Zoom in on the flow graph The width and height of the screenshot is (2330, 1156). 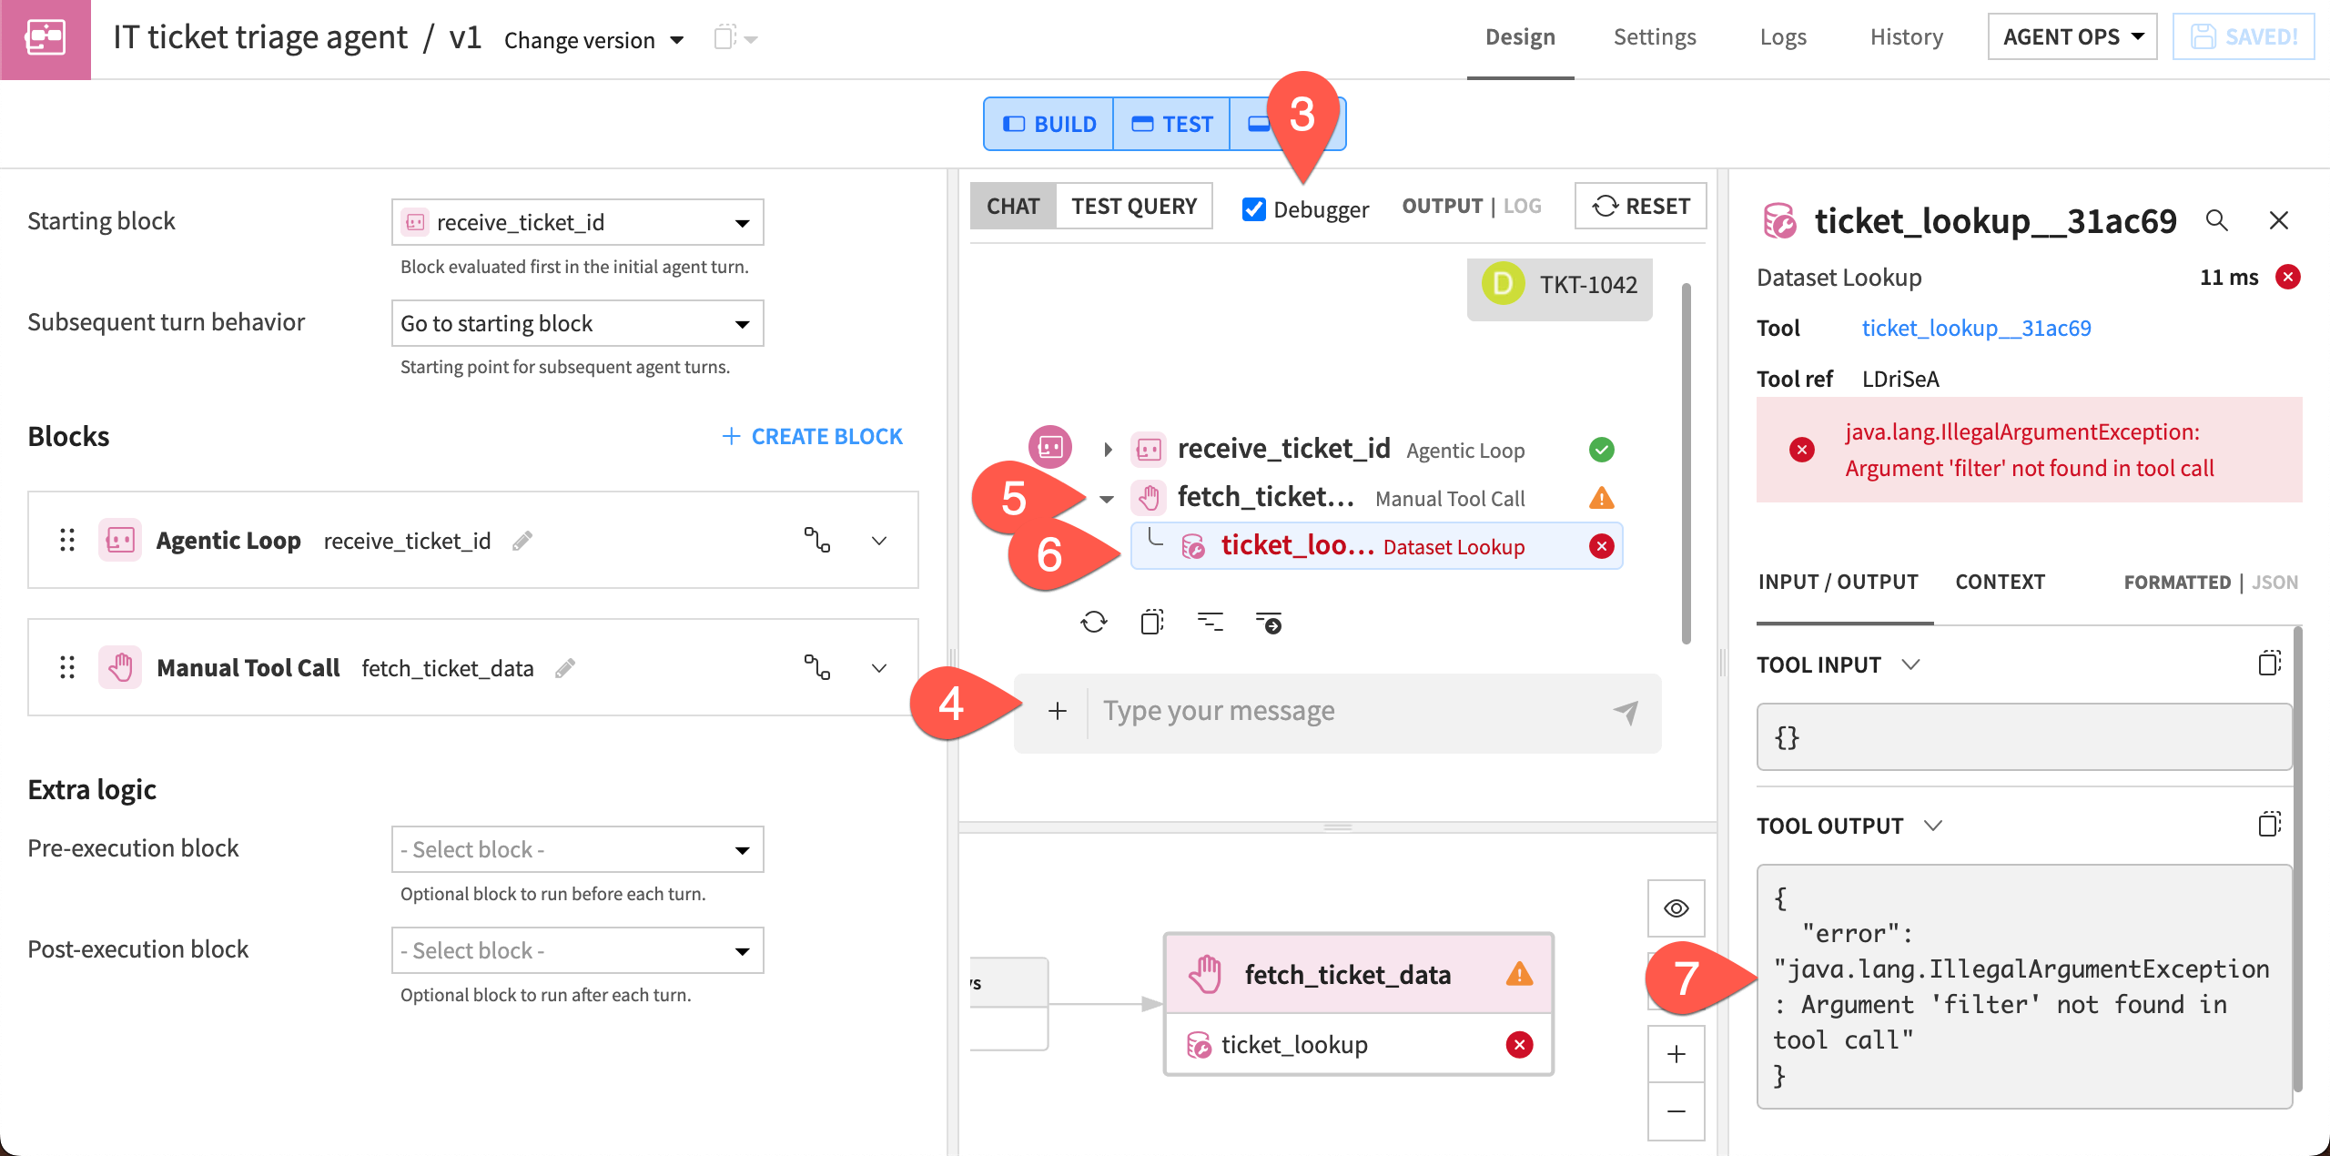pyautogui.click(x=1677, y=1054)
